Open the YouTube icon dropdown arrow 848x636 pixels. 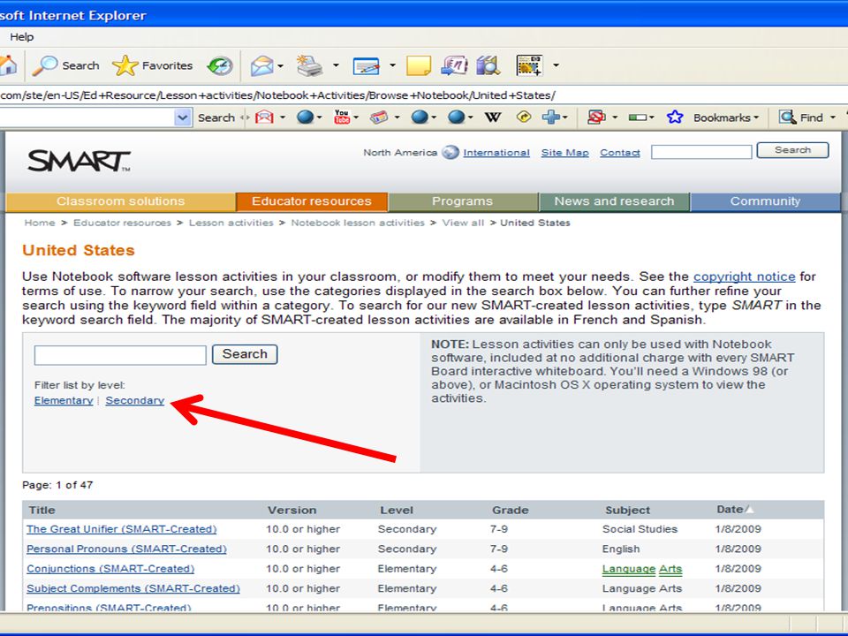[x=356, y=117]
